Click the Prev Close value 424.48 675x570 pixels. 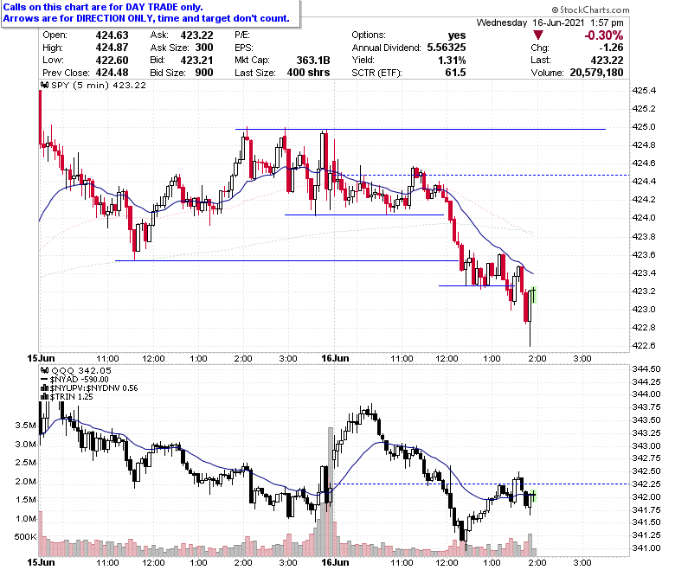click(112, 73)
